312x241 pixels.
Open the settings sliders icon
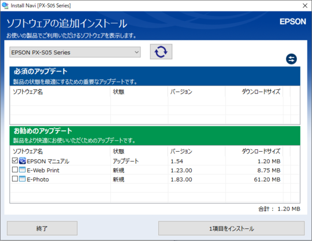[291, 59]
